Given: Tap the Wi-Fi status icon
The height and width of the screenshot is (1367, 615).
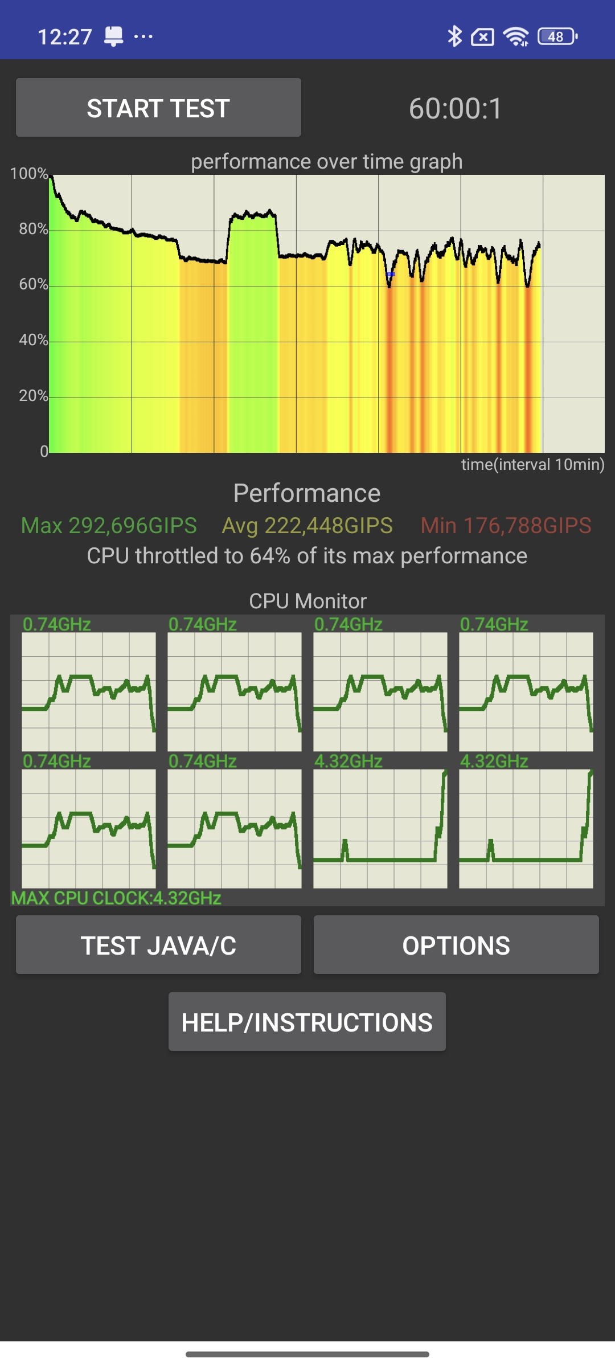Looking at the screenshot, I should tap(516, 37).
